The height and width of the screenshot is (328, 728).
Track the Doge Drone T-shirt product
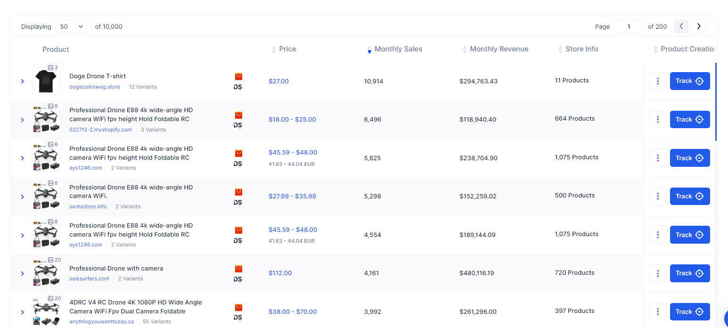click(690, 81)
